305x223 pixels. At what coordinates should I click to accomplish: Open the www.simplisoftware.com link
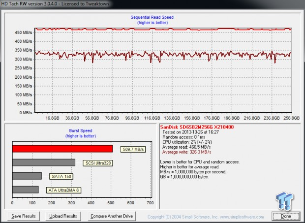pos(242,217)
